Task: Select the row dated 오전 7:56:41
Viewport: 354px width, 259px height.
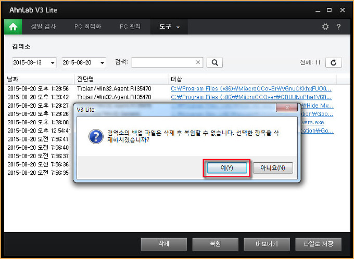Action: [38, 139]
